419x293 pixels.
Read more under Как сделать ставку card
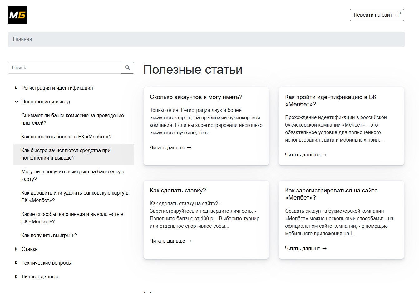click(x=170, y=241)
